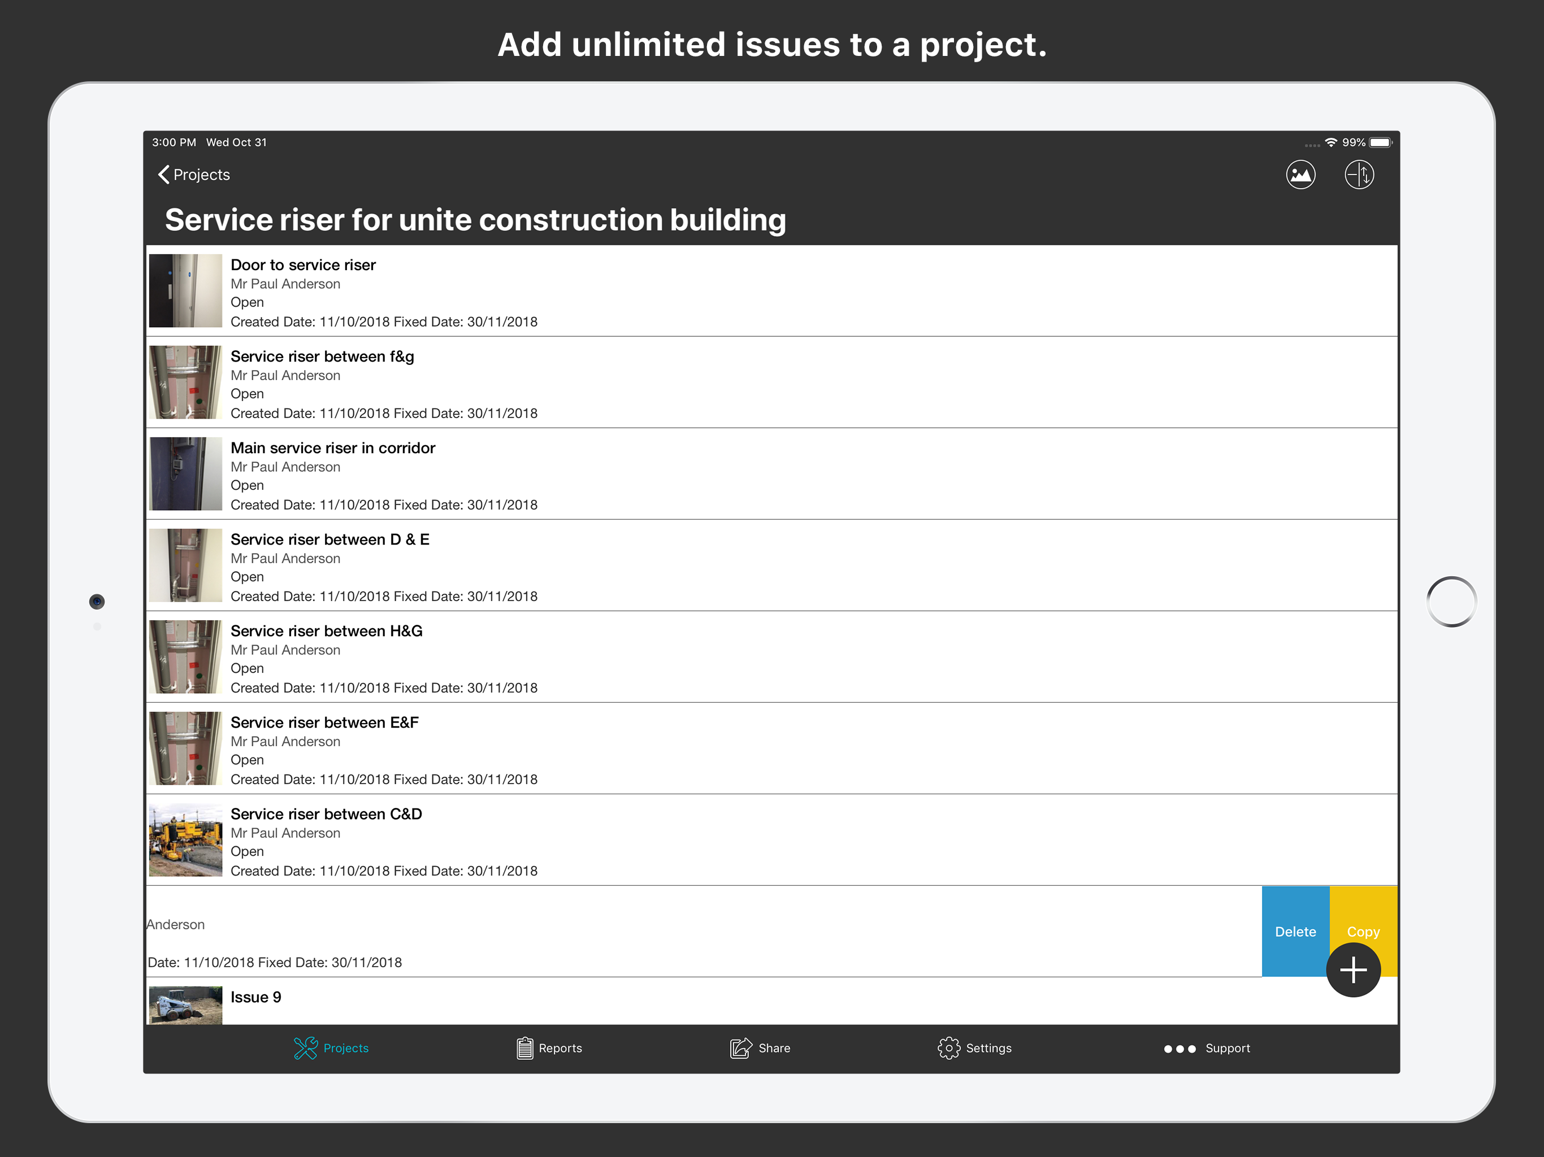Open the Share tab
The height and width of the screenshot is (1157, 1544).
[x=760, y=1047]
